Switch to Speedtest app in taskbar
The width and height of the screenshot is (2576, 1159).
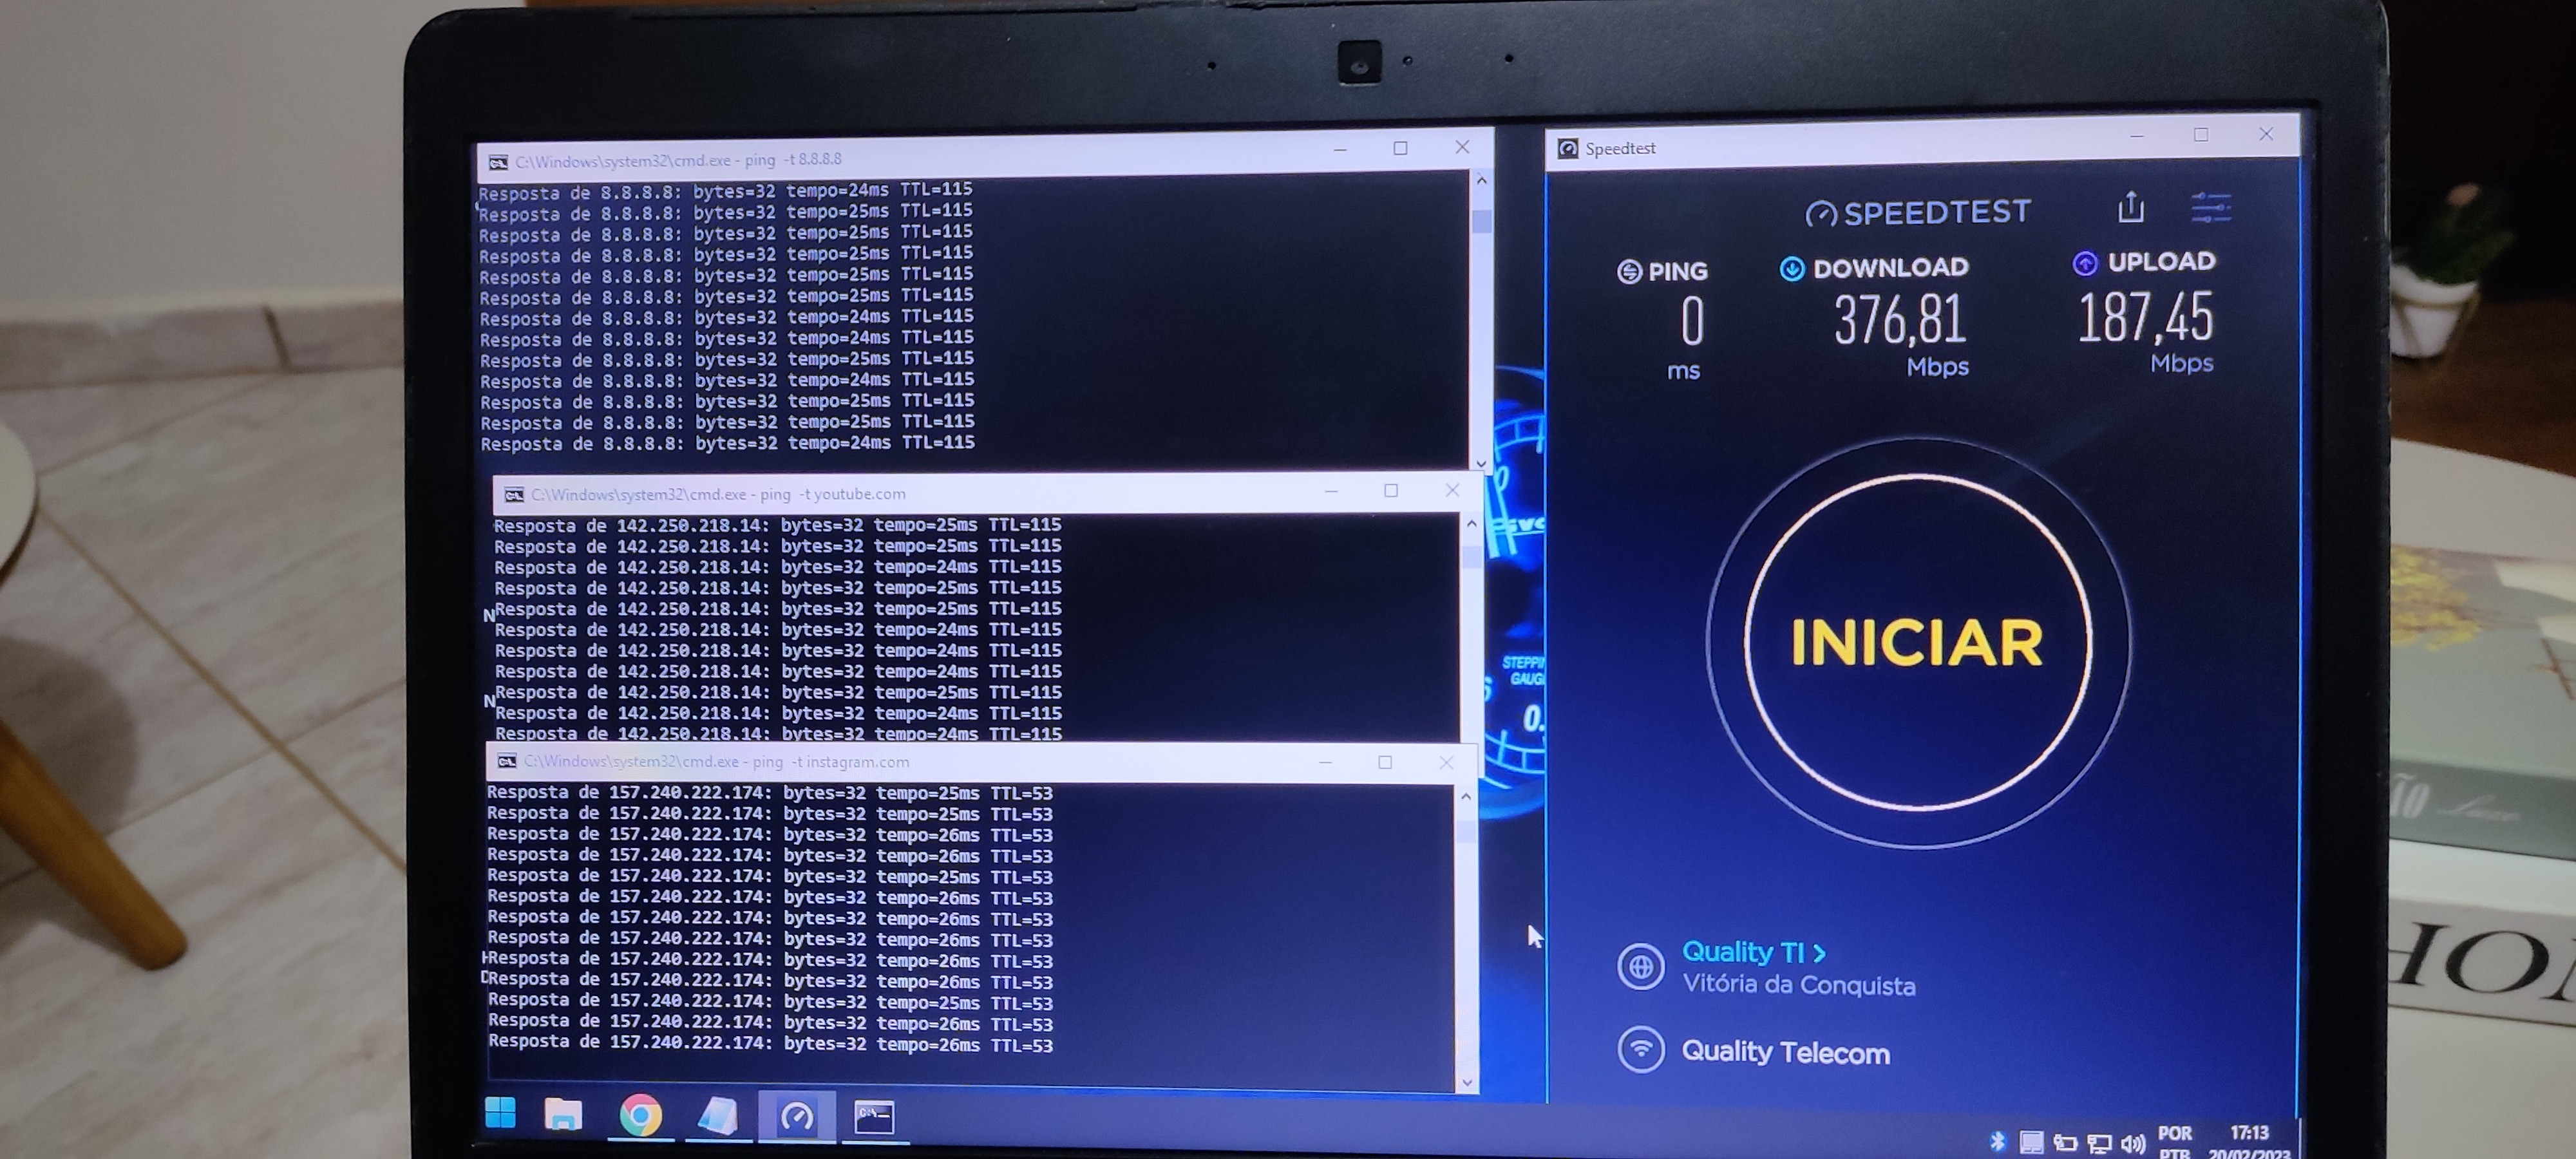click(796, 1116)
